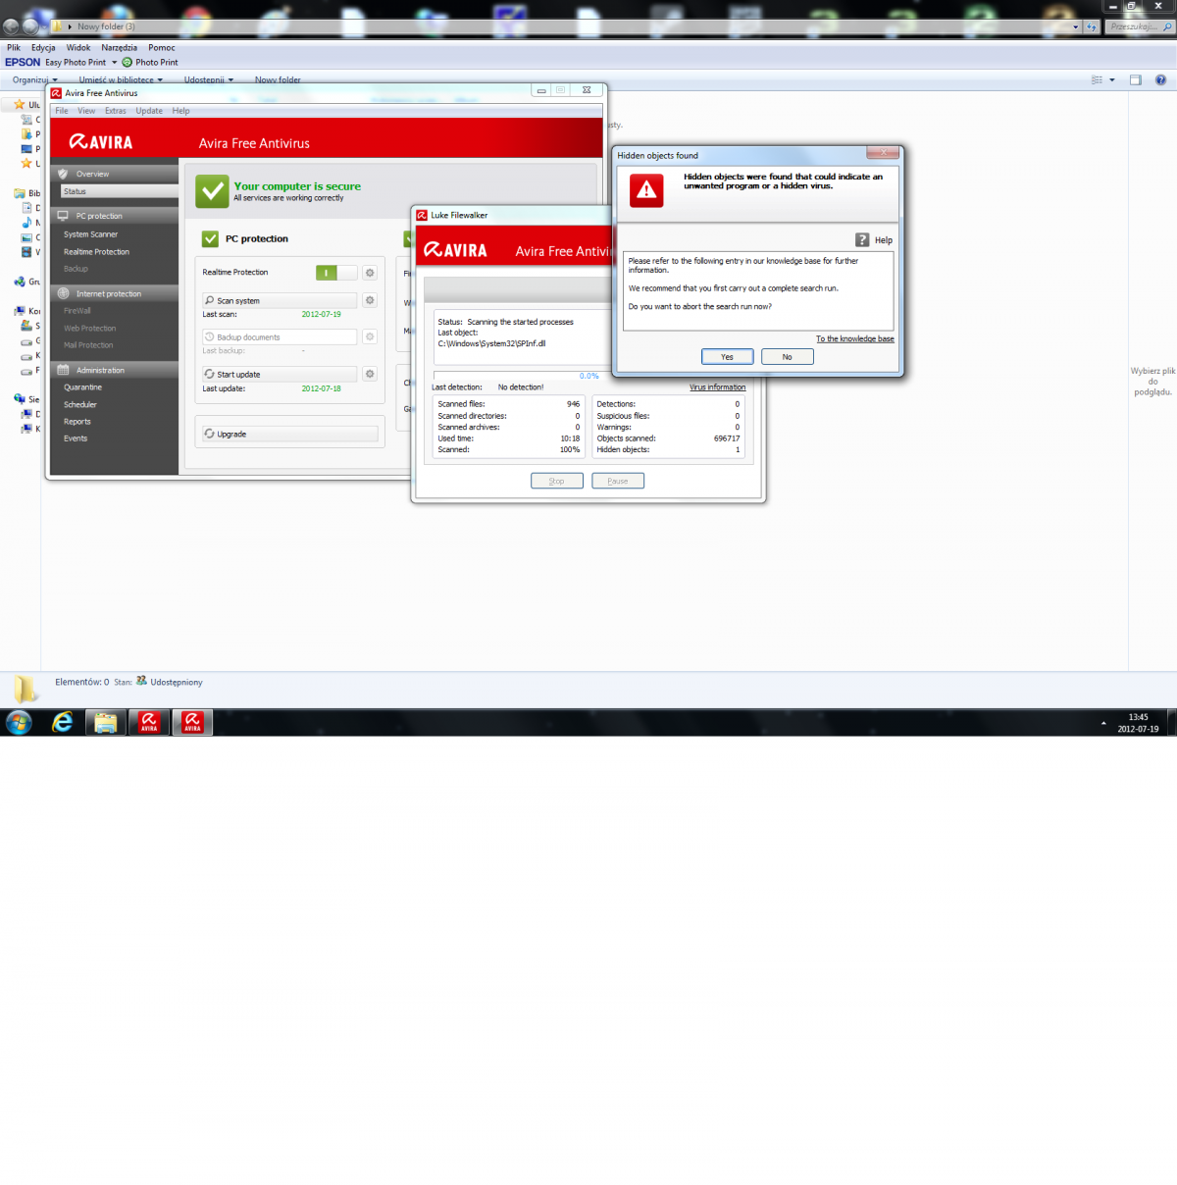The width and height of the screenshot is (1177, 1185).
Task: Click Explorer help question mark icon
Action: [1161, 79]
